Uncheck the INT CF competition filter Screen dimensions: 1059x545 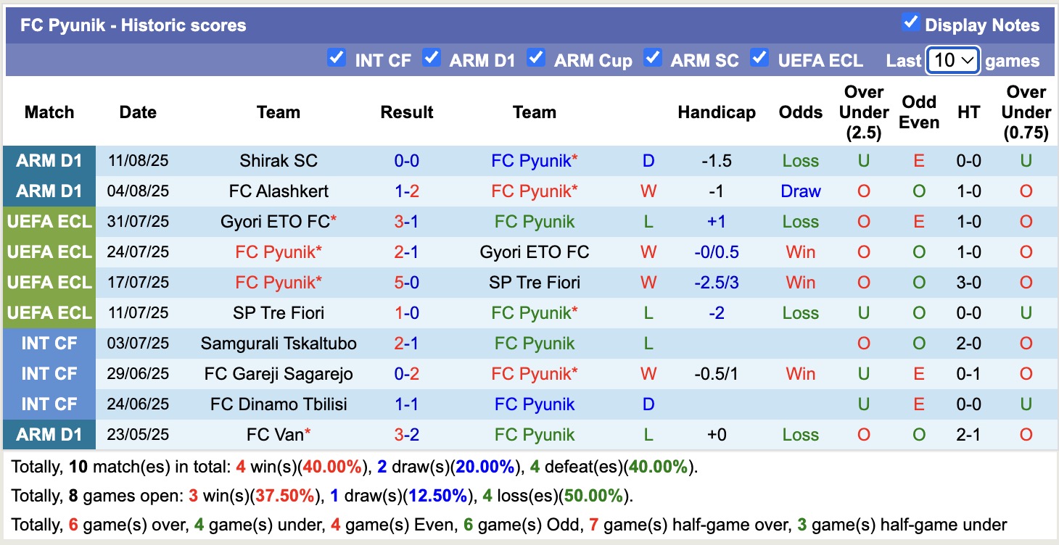[337, 58]
